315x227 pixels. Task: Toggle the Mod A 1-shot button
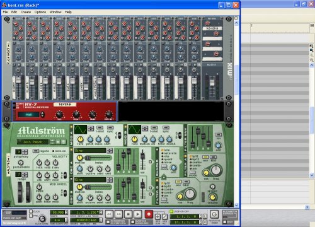(x=100, y=127)
